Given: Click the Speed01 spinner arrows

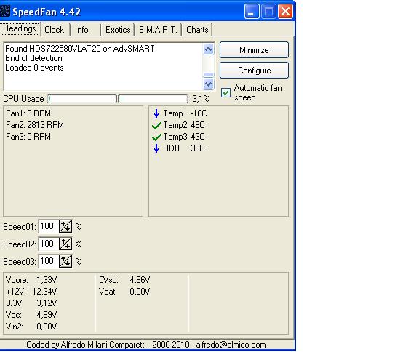Looking at the screenshot, I should (x=65, y=226).
